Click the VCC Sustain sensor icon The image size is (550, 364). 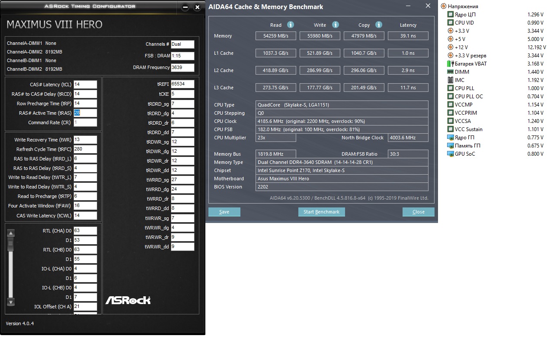click(451, 129)
